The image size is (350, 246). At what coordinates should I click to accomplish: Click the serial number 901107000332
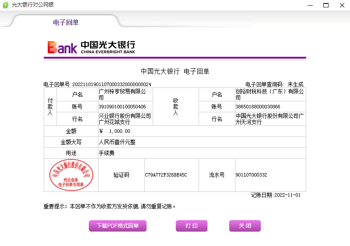click(x=251, y=175)
